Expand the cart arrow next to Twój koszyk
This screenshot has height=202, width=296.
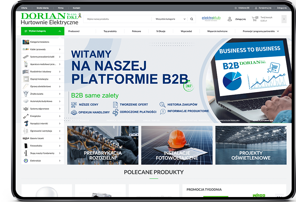[x=284, y=19]
